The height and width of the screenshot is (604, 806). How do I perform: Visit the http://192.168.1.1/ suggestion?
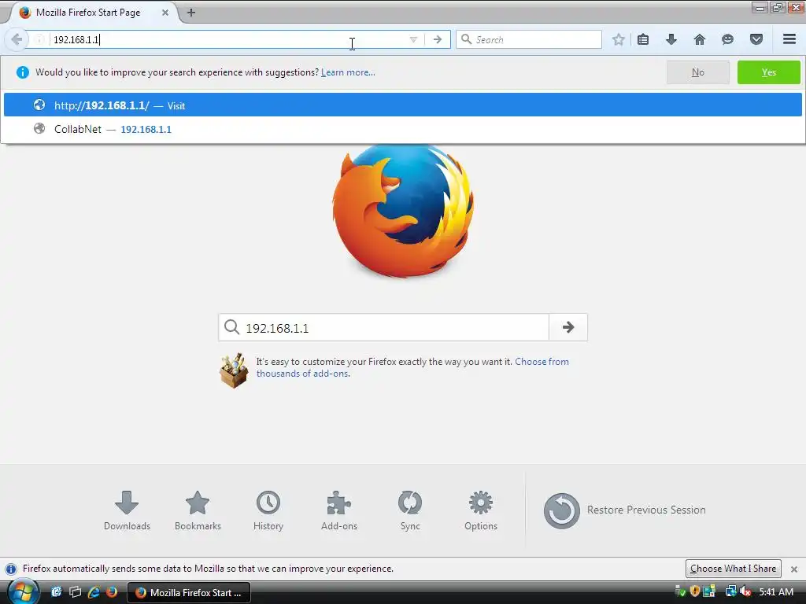coord(402,105)
